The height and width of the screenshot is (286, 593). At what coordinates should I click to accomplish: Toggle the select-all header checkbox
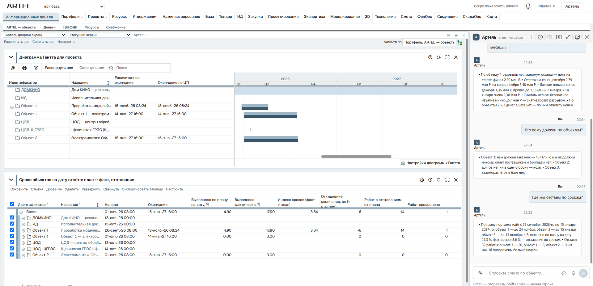coord(12,204)
